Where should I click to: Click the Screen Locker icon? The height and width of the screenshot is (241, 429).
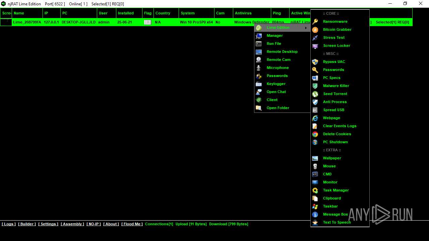[315, 46]
